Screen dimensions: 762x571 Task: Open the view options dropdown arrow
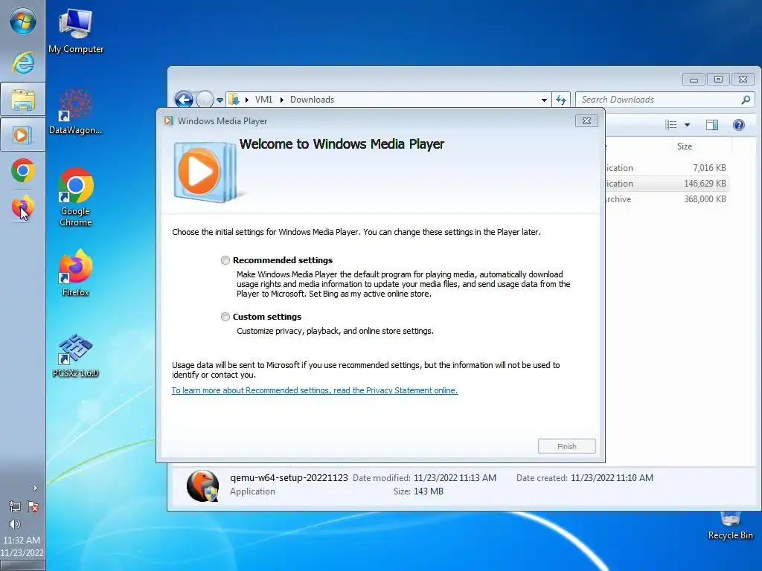687,125
